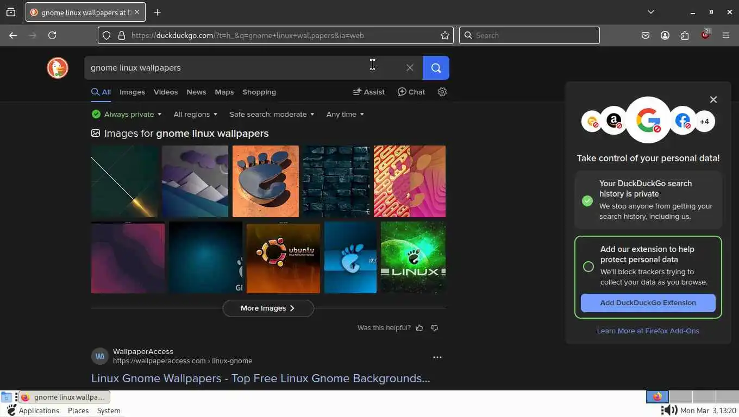Screen dimensions: 739x417
Task: Open the extensions puzzle icon
Action: point(685,35)
